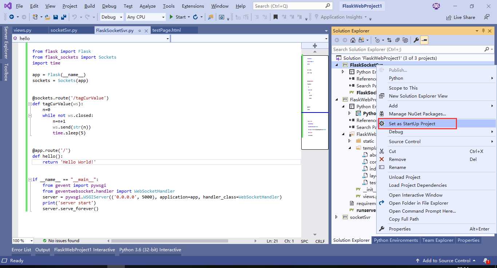Screen dimensions: 497x268
Task: Open the Team Explorer tab
Action: [x=438, y=240]
